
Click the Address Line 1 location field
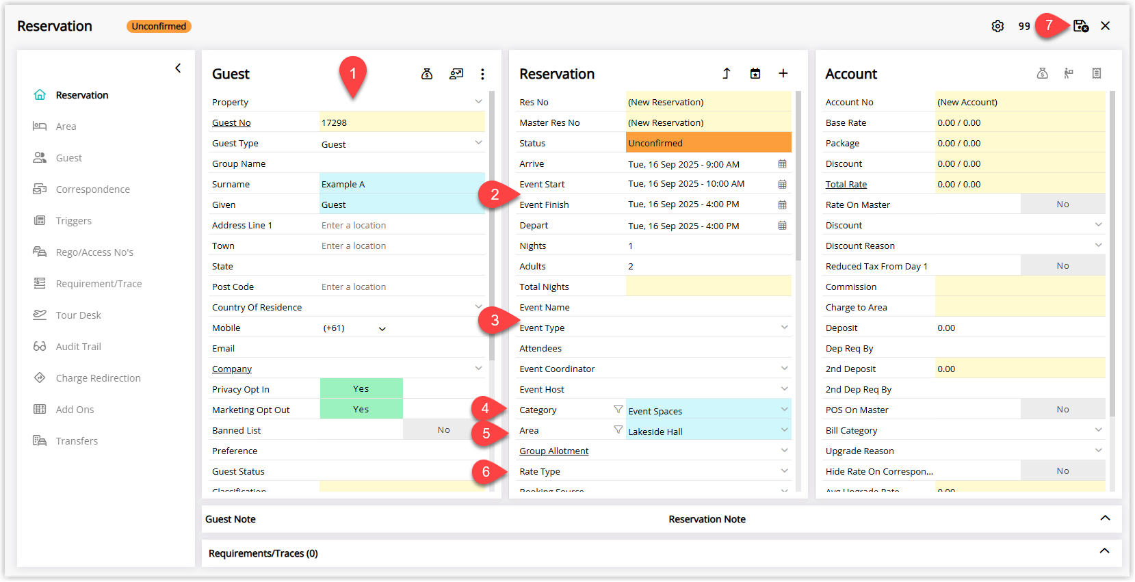click(x=402, y=225)
